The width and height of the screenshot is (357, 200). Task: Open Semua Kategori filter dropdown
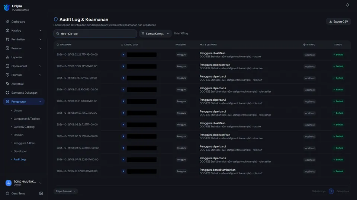[x=155, y=34]
